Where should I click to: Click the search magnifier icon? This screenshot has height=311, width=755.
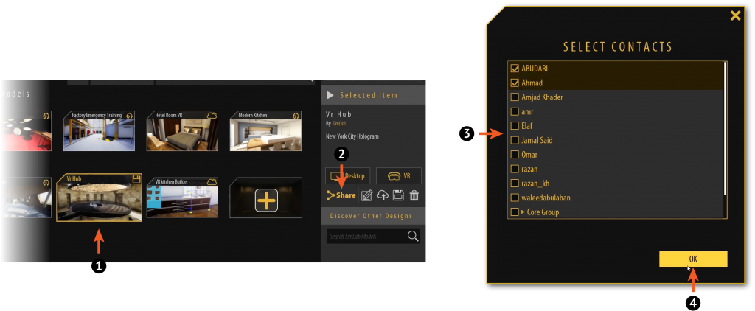413,236
